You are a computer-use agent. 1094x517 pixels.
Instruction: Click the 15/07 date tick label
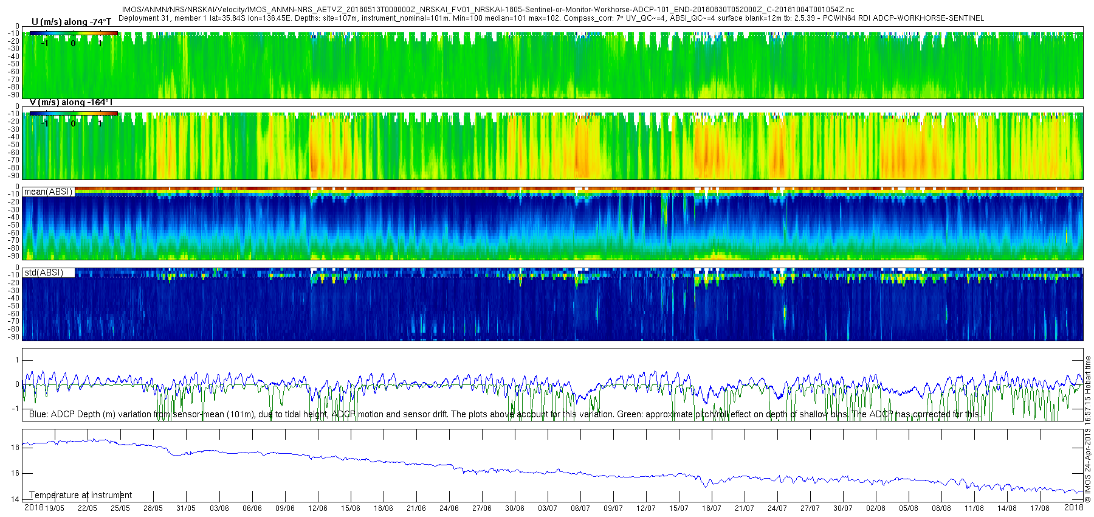coord(679,508)
